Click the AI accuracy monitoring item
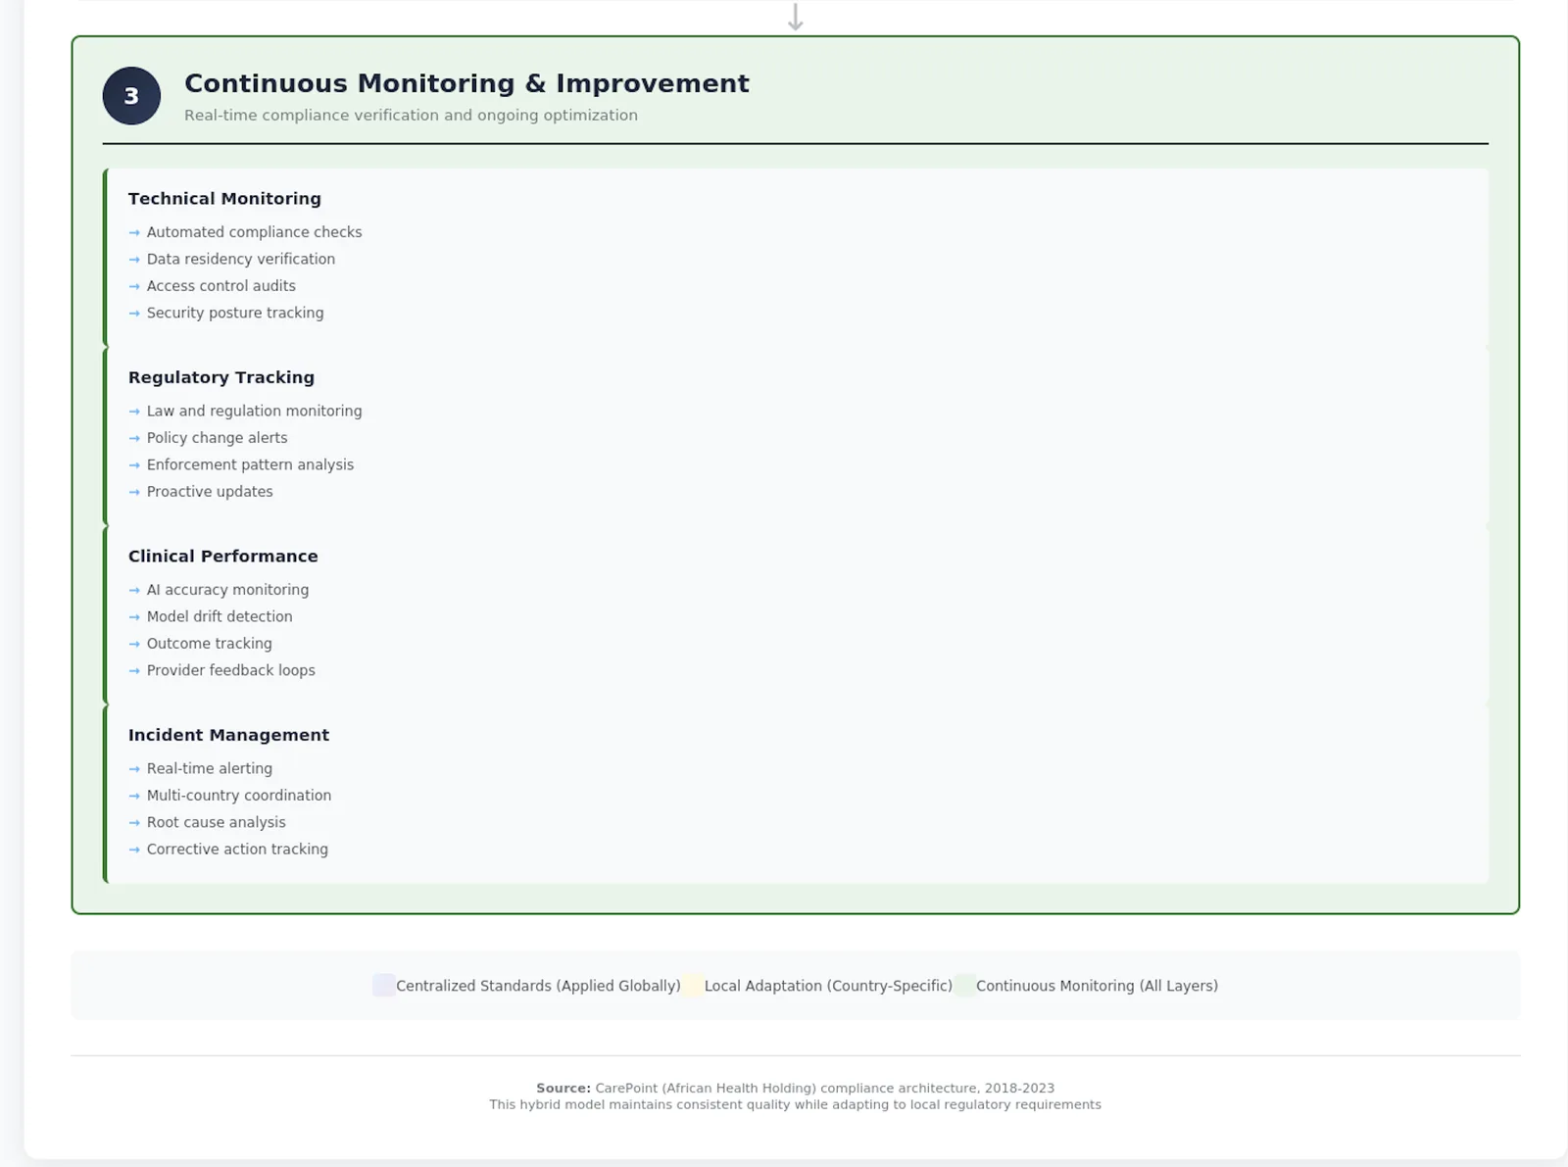The height and width of the screenshot is (1167, 1568). pyautogui.click(x=227, y=590)
